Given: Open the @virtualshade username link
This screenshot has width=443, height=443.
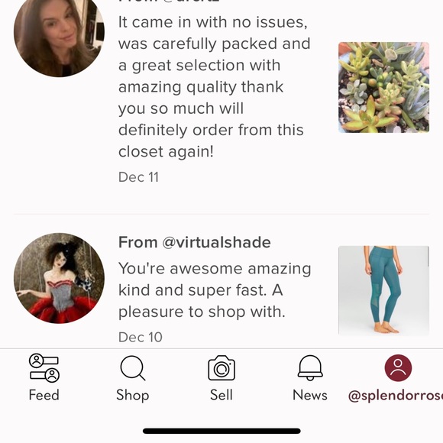Looking at the screenshot, I should [x=216, y=242].
